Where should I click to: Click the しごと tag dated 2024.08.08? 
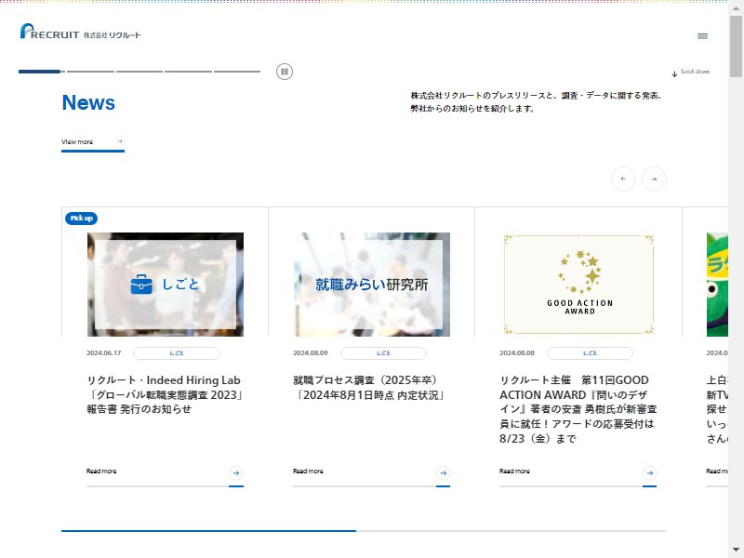coord(590,353)
